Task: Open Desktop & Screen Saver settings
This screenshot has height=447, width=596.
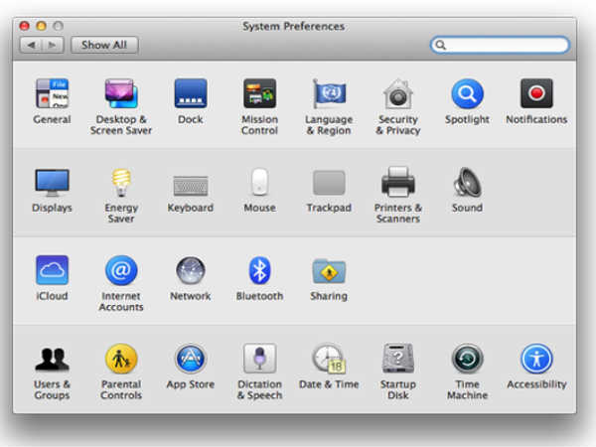Action: [x=120, y=94]
